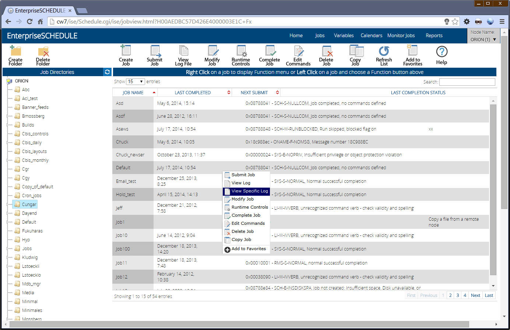Click the Last pagination button
The height and width of the screenshot is (330, 510).
tap(489, 295)
